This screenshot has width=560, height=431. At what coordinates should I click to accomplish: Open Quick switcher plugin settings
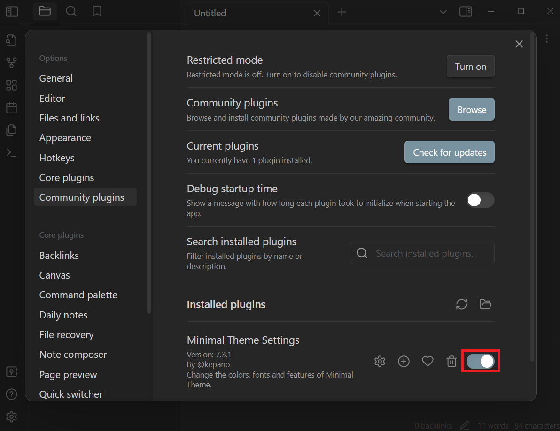click(85, 394)
